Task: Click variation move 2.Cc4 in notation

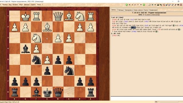Action: [x=114, y=29]
